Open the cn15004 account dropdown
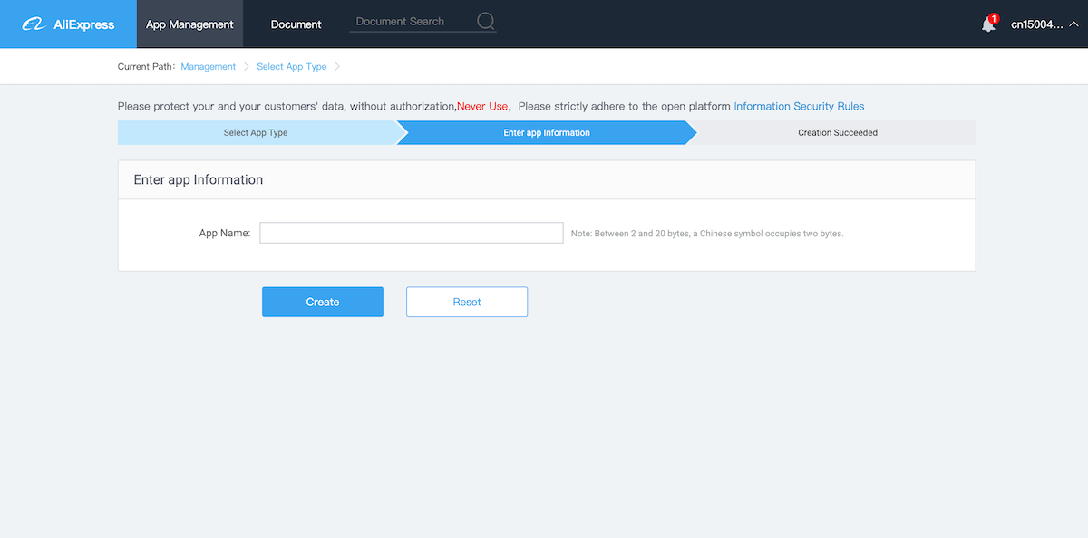This screenshot has width=1088, height=538. [1036, 24]
